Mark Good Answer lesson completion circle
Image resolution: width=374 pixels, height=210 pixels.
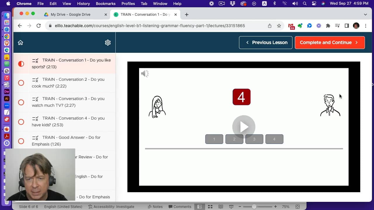pos(21,141)
